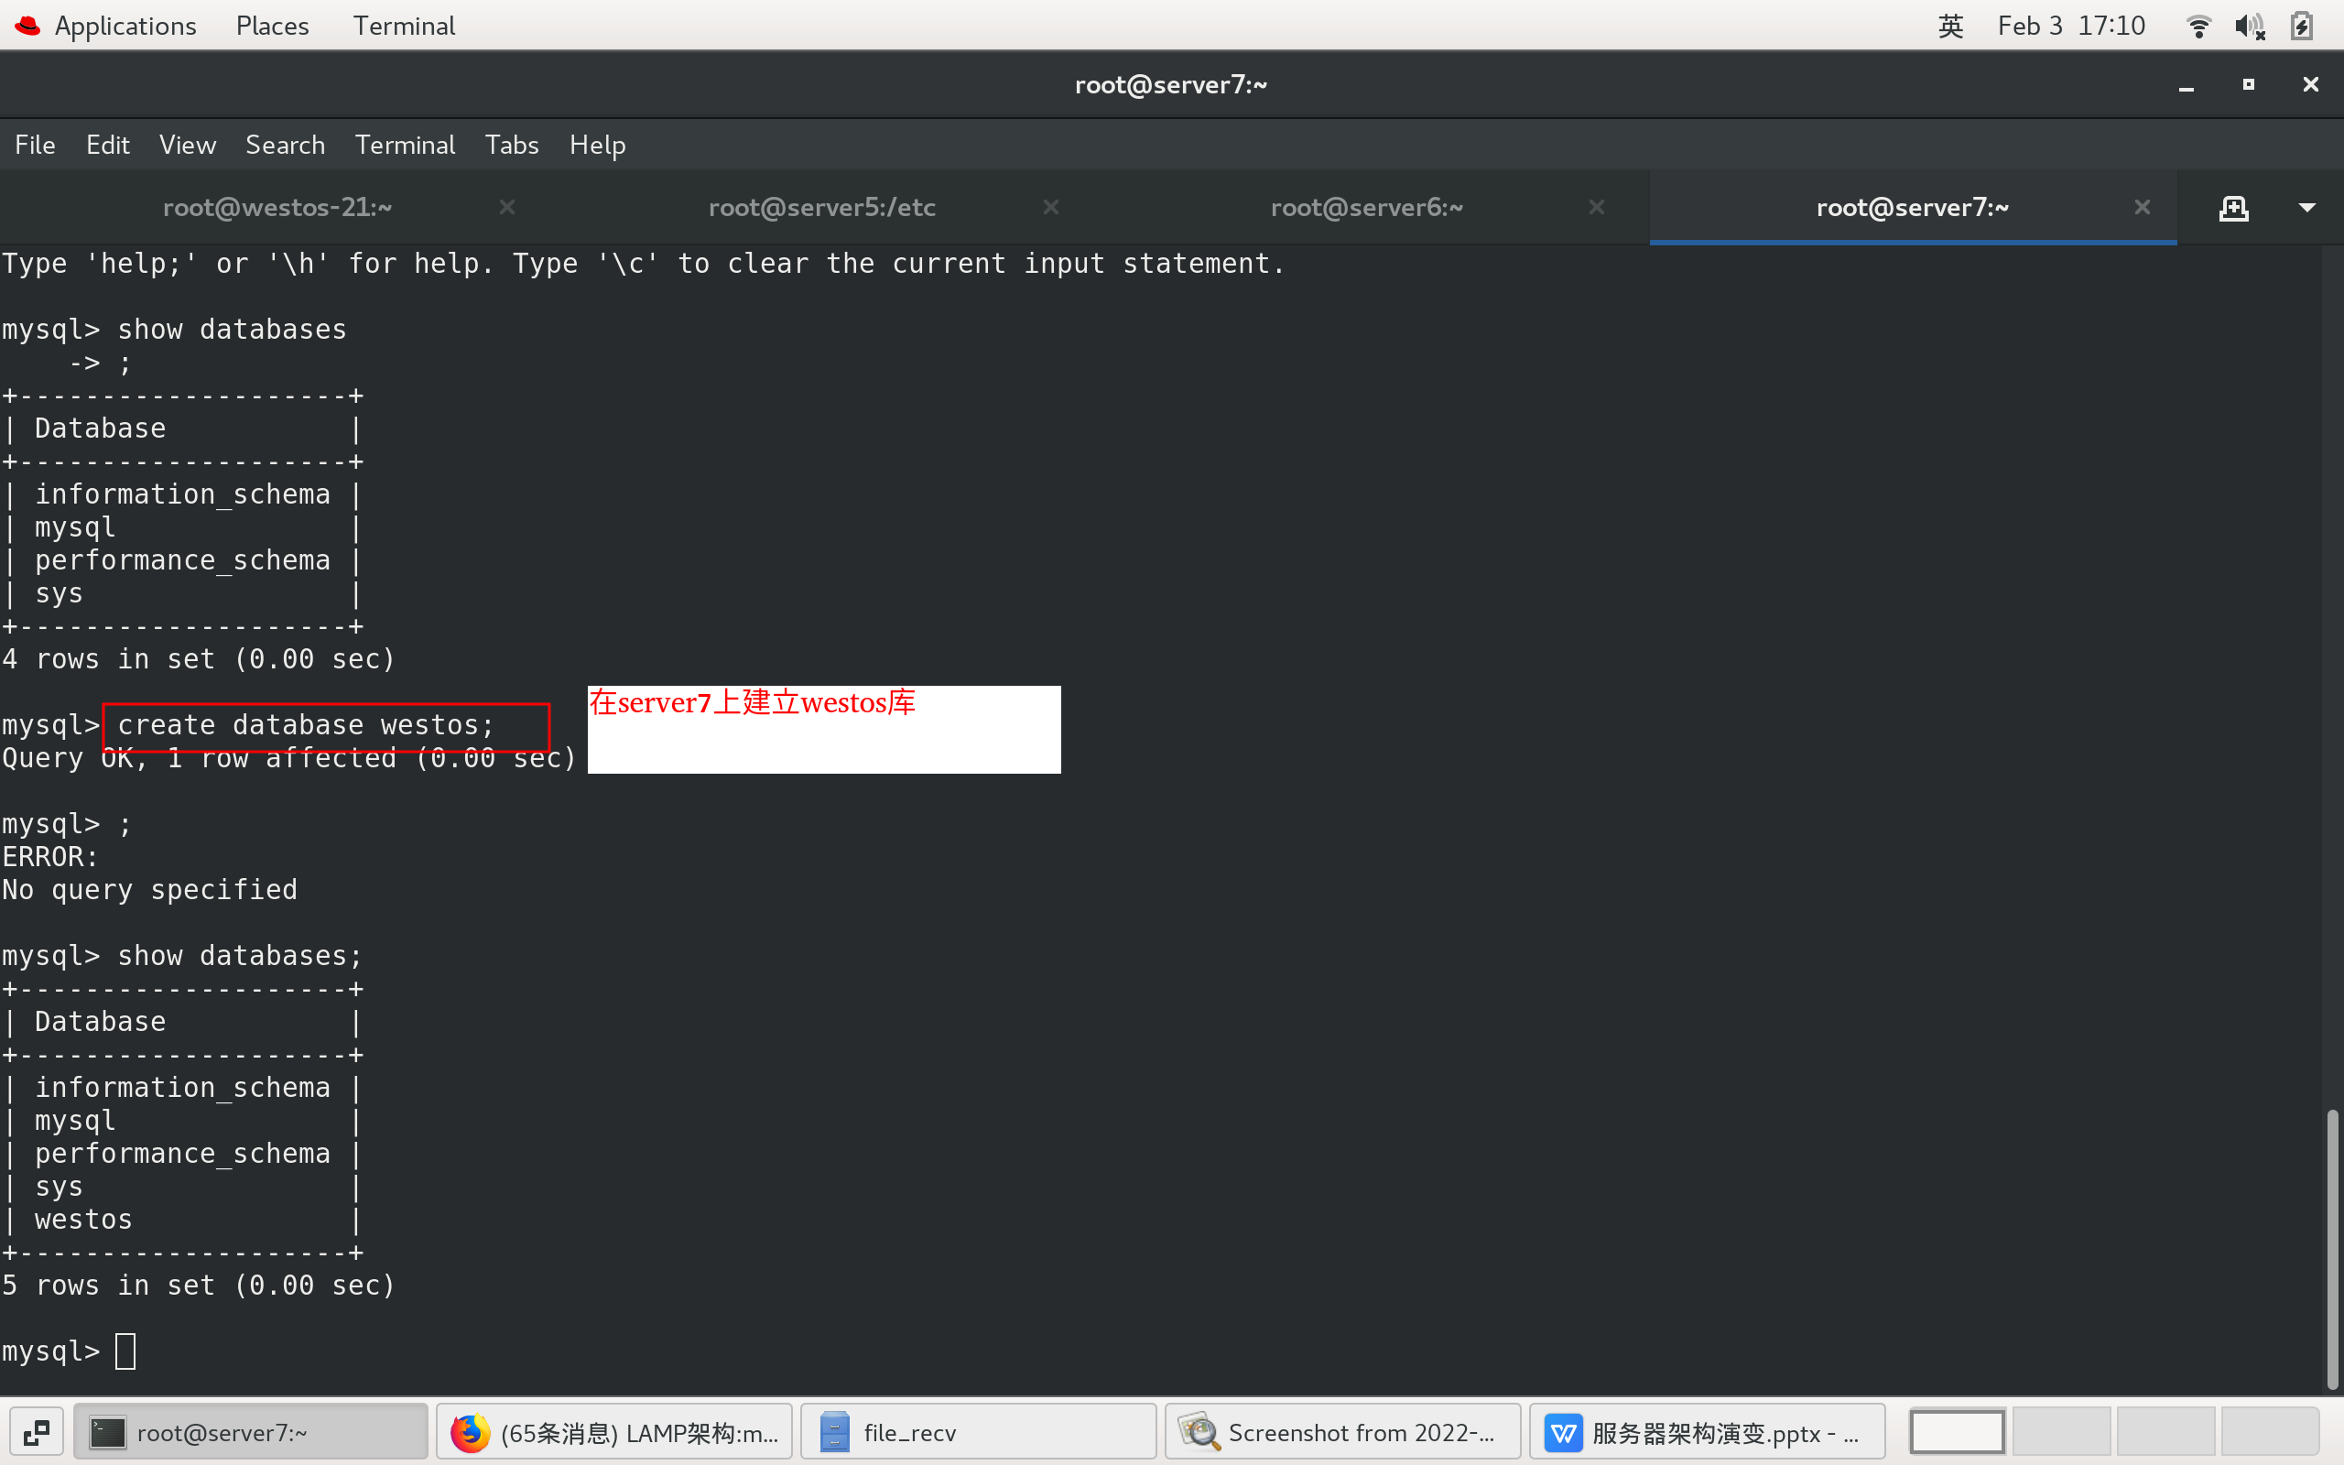Open the Screenshot from 2022 taskbar item
The image size is (2344, 1465).
coord(1341,1431)
